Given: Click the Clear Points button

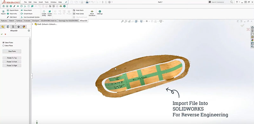Looking at the screenshot, I should (12, 51).
